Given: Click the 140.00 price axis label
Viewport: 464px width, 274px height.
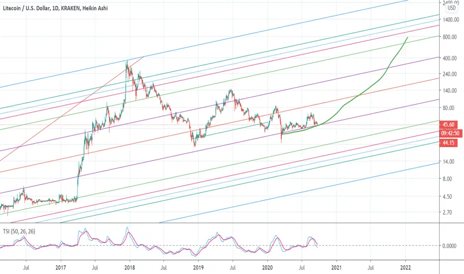Looking at the screenshot, I should [451, 91].
